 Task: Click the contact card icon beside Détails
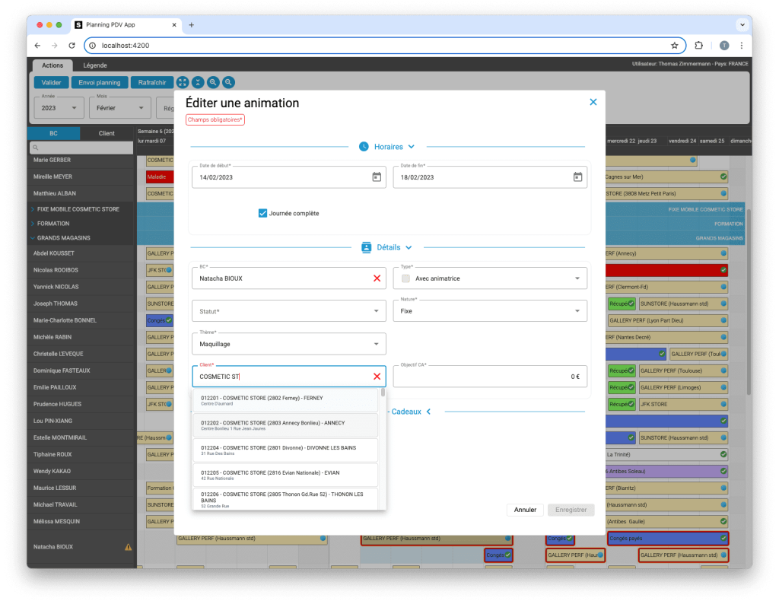pyautogui.click(x=367, y=247)
